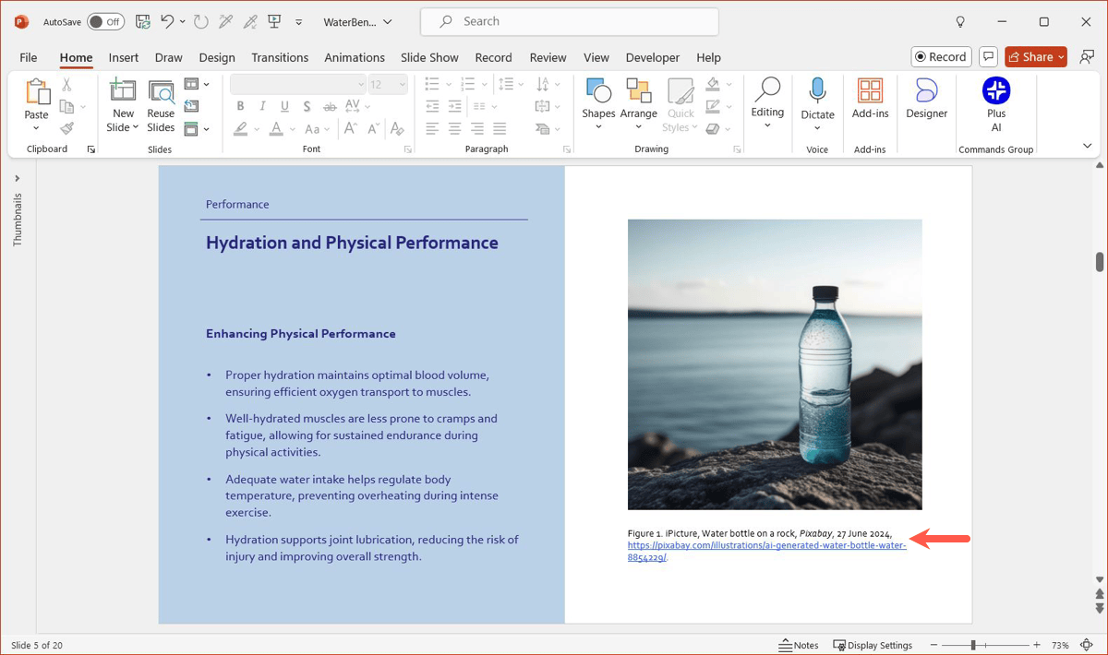Open the Add-ins button

tap(870, 100)
